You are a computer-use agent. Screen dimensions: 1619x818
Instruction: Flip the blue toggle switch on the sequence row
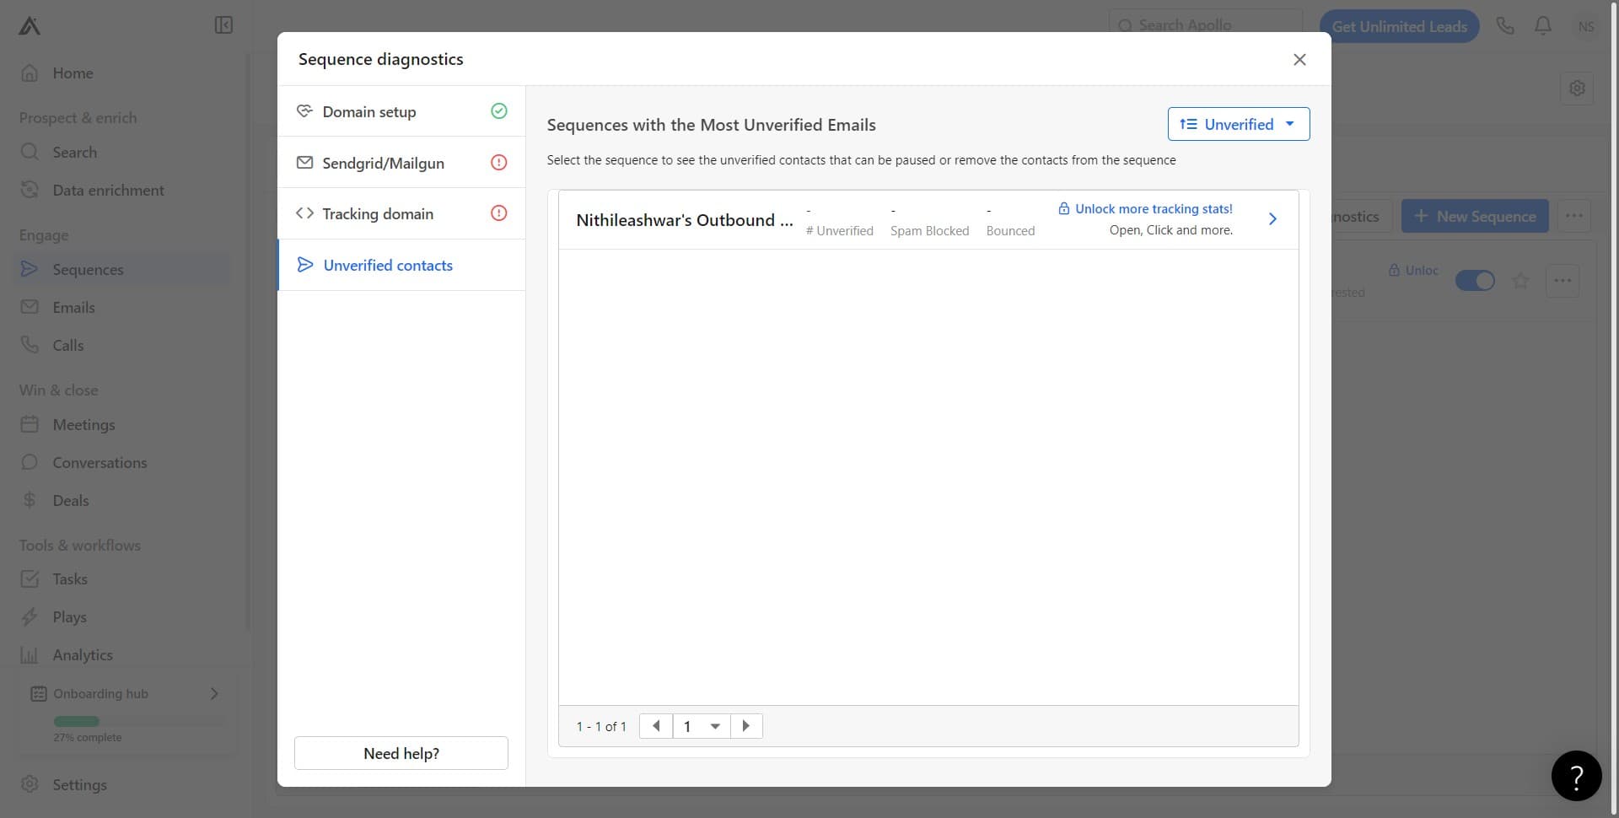pyautogui.click(x=1476, y=281)
